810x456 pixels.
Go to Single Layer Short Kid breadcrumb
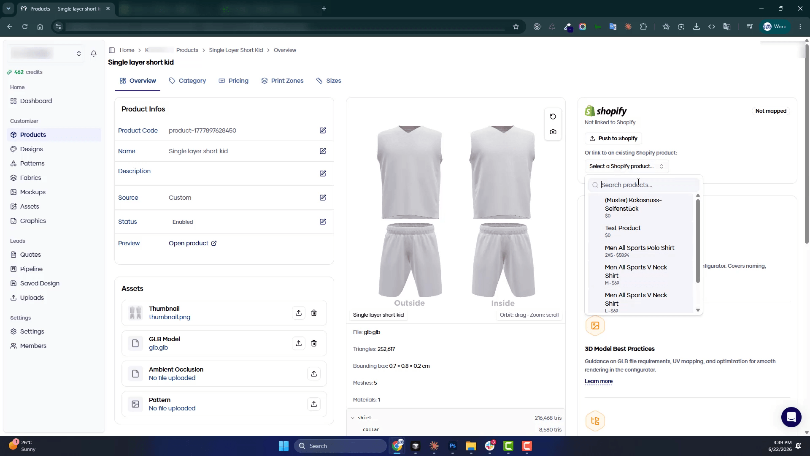(236, 50)
